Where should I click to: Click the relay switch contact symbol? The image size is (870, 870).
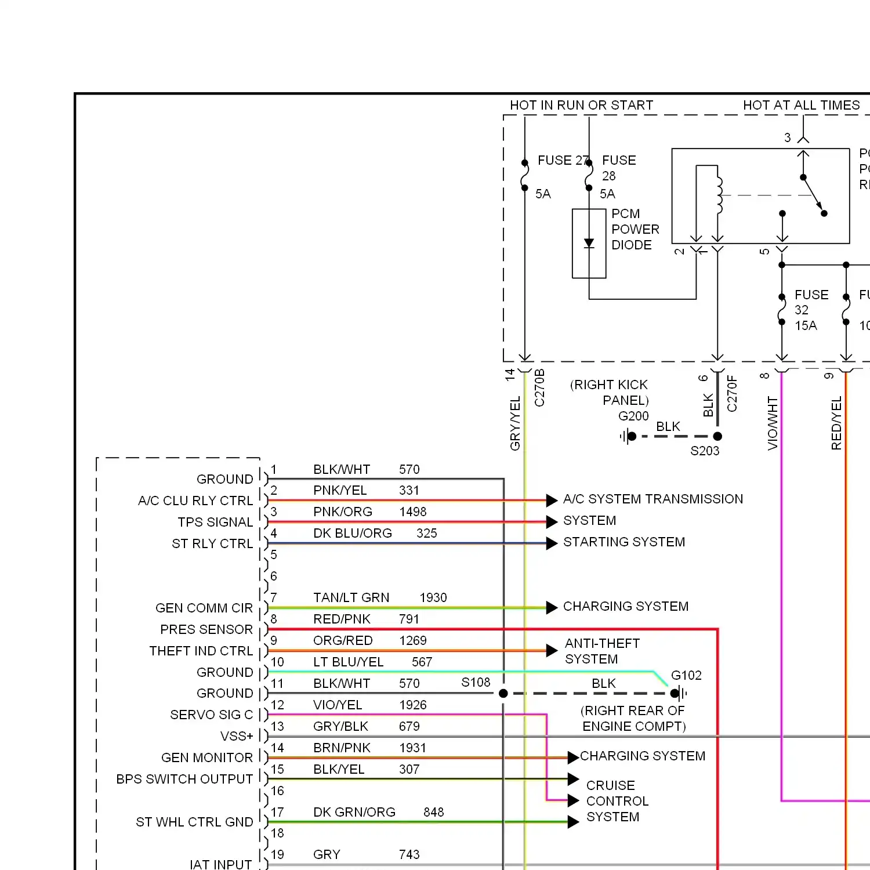pos(813,195)
